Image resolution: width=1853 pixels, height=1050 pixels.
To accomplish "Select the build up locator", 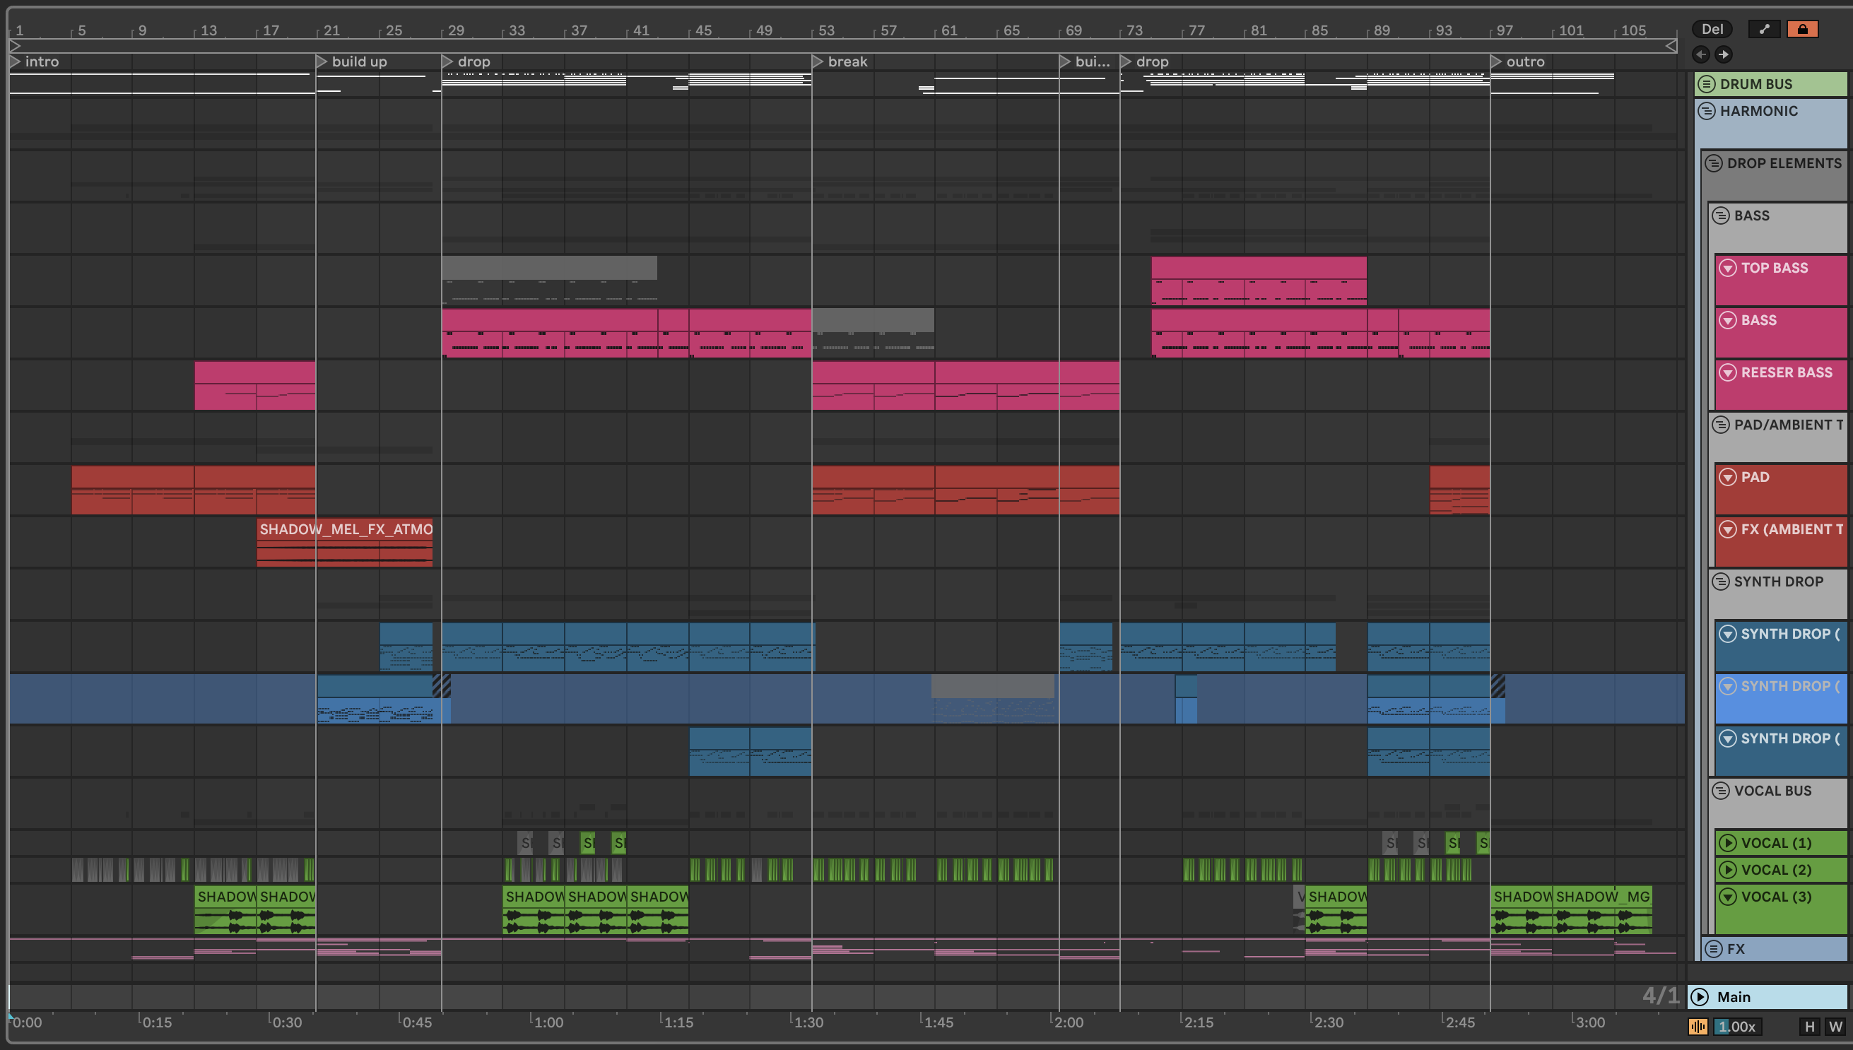I will pos(351,62).
